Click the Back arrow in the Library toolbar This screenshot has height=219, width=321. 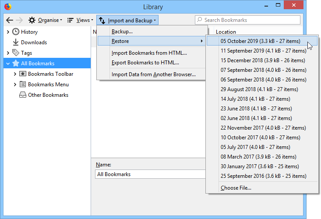coord(10,20)
